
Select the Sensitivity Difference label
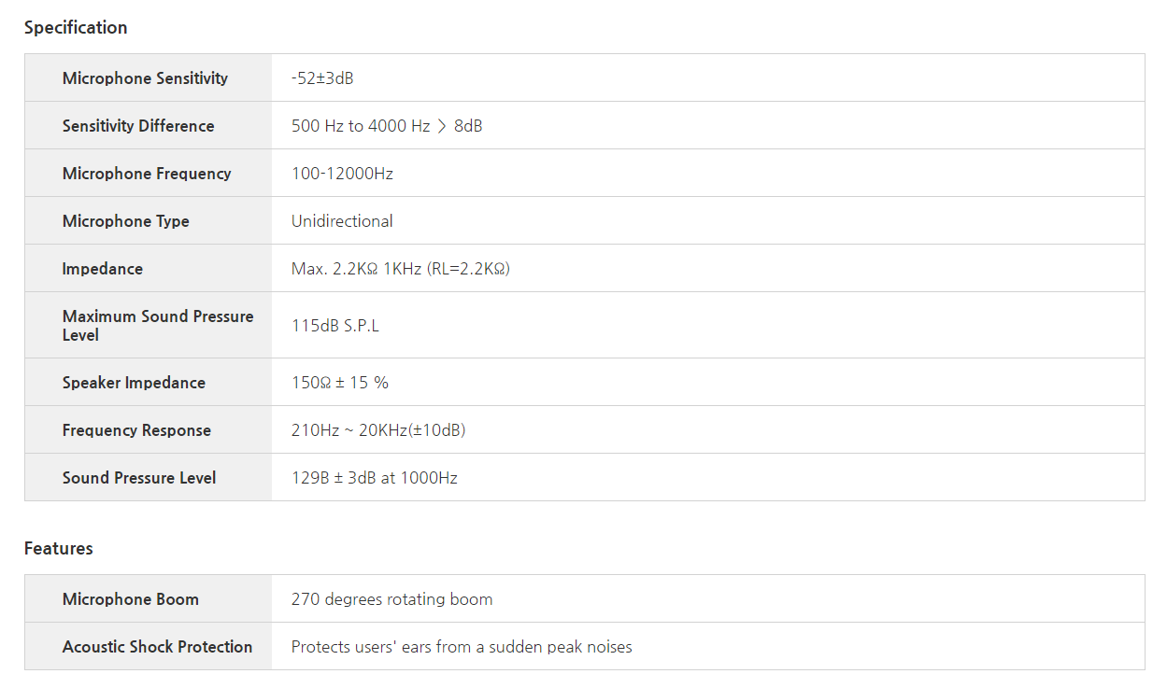pos(138,126)
